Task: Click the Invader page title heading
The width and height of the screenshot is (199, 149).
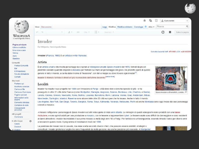Action: [x=45, y=42]
